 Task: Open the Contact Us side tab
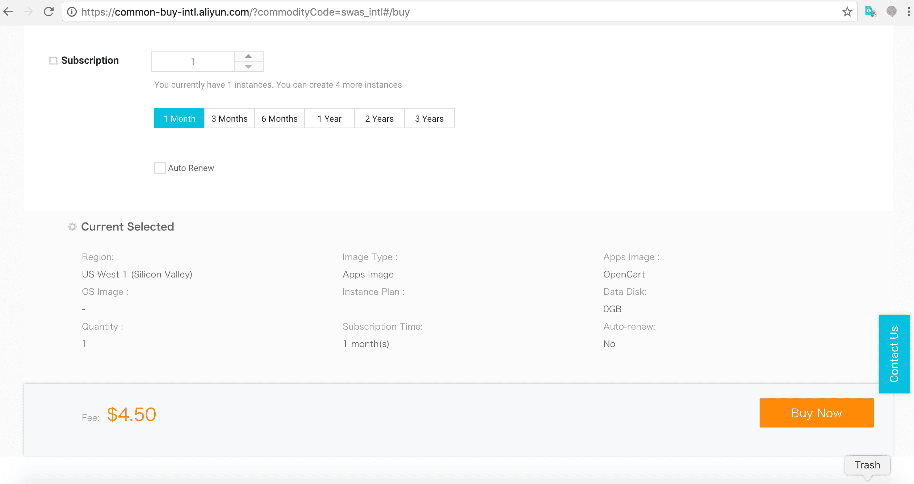pos(894,354)
